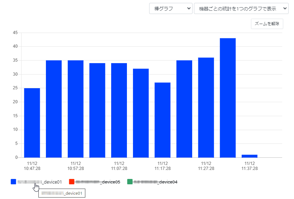The width and height of the screenshot is (294, 199).
Task: Open the 棒グラフ chart type dropdown
Action: point(171,9)
